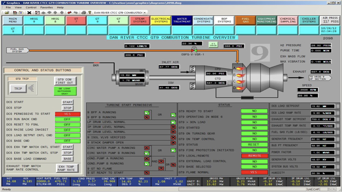
Task: Follow the TO HRSG 9 HP SECTION arrow
Action: pyautogui.click(x=320, y=78)
